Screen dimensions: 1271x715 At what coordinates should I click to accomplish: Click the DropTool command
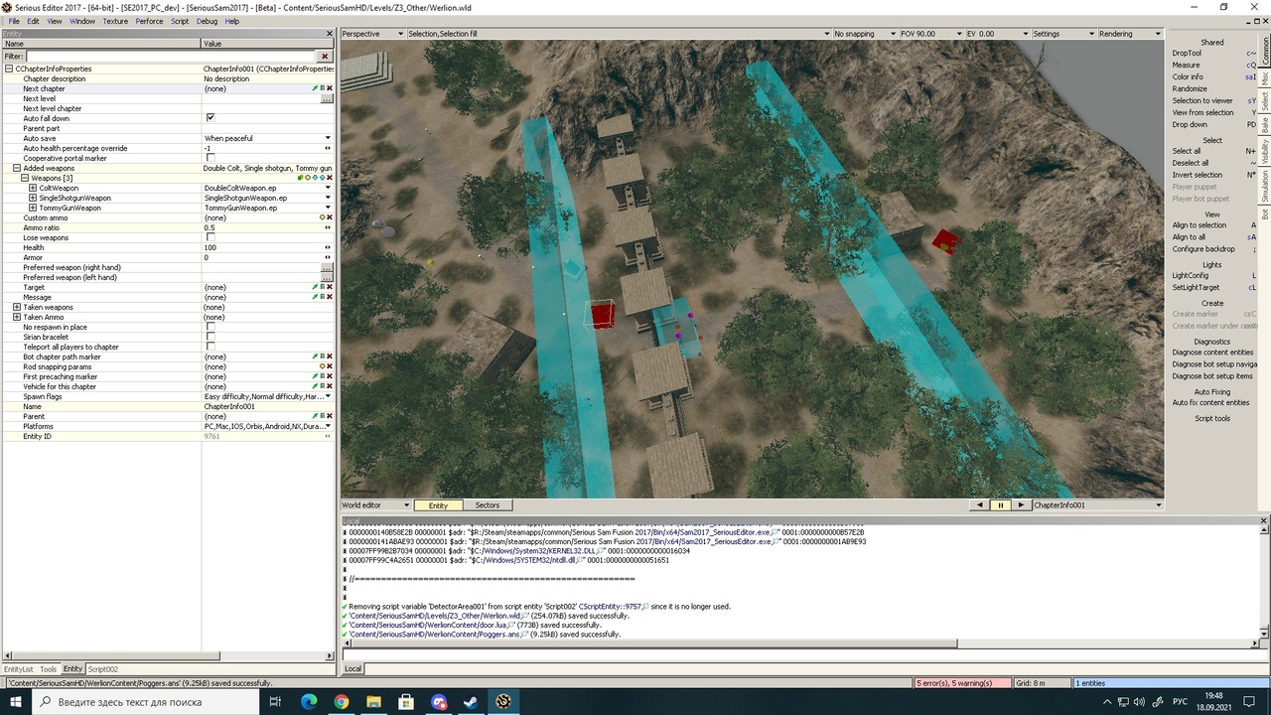(1187, 53)
